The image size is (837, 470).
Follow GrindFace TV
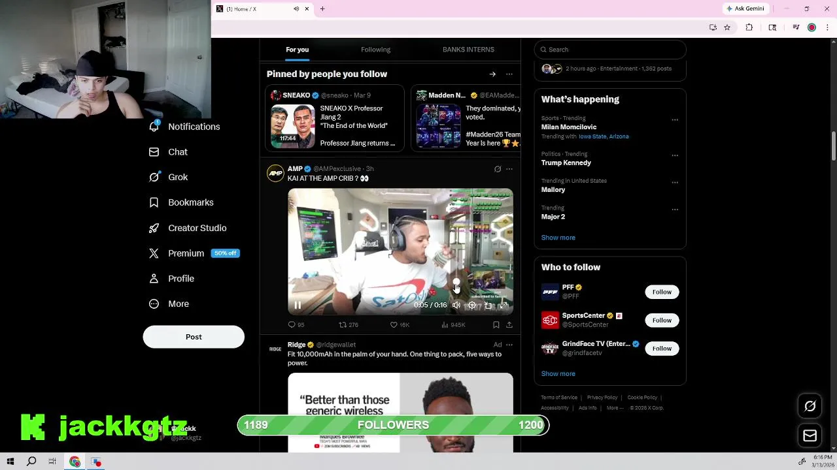[x=662, y=348]
